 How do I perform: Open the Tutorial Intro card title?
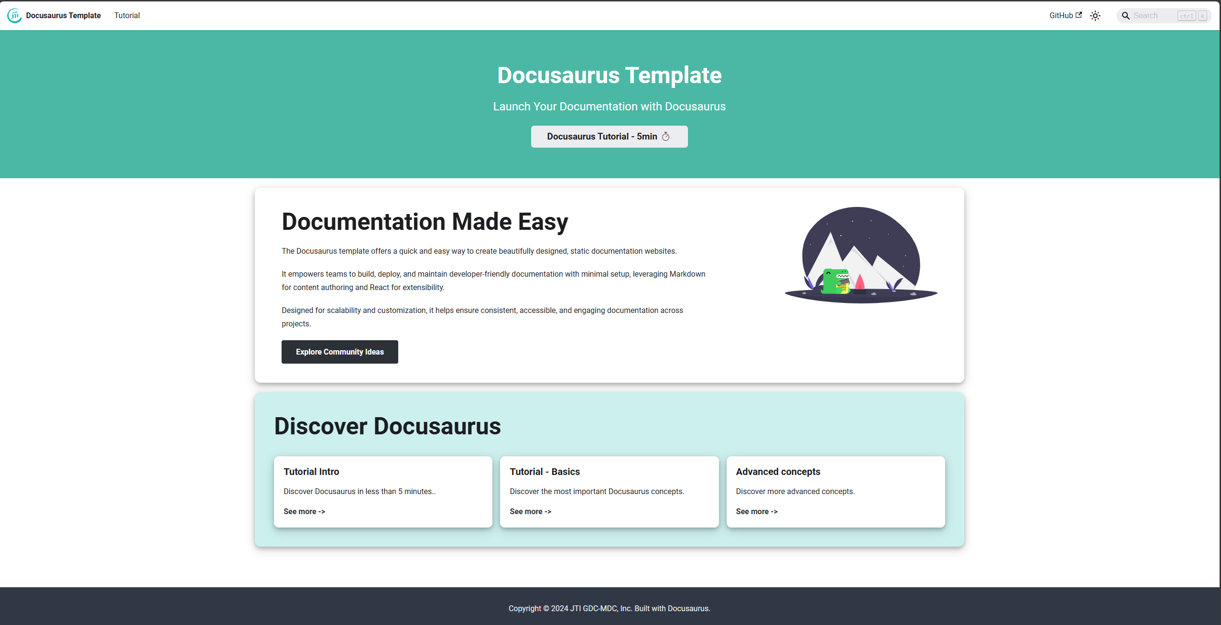(x=311, y=472)
